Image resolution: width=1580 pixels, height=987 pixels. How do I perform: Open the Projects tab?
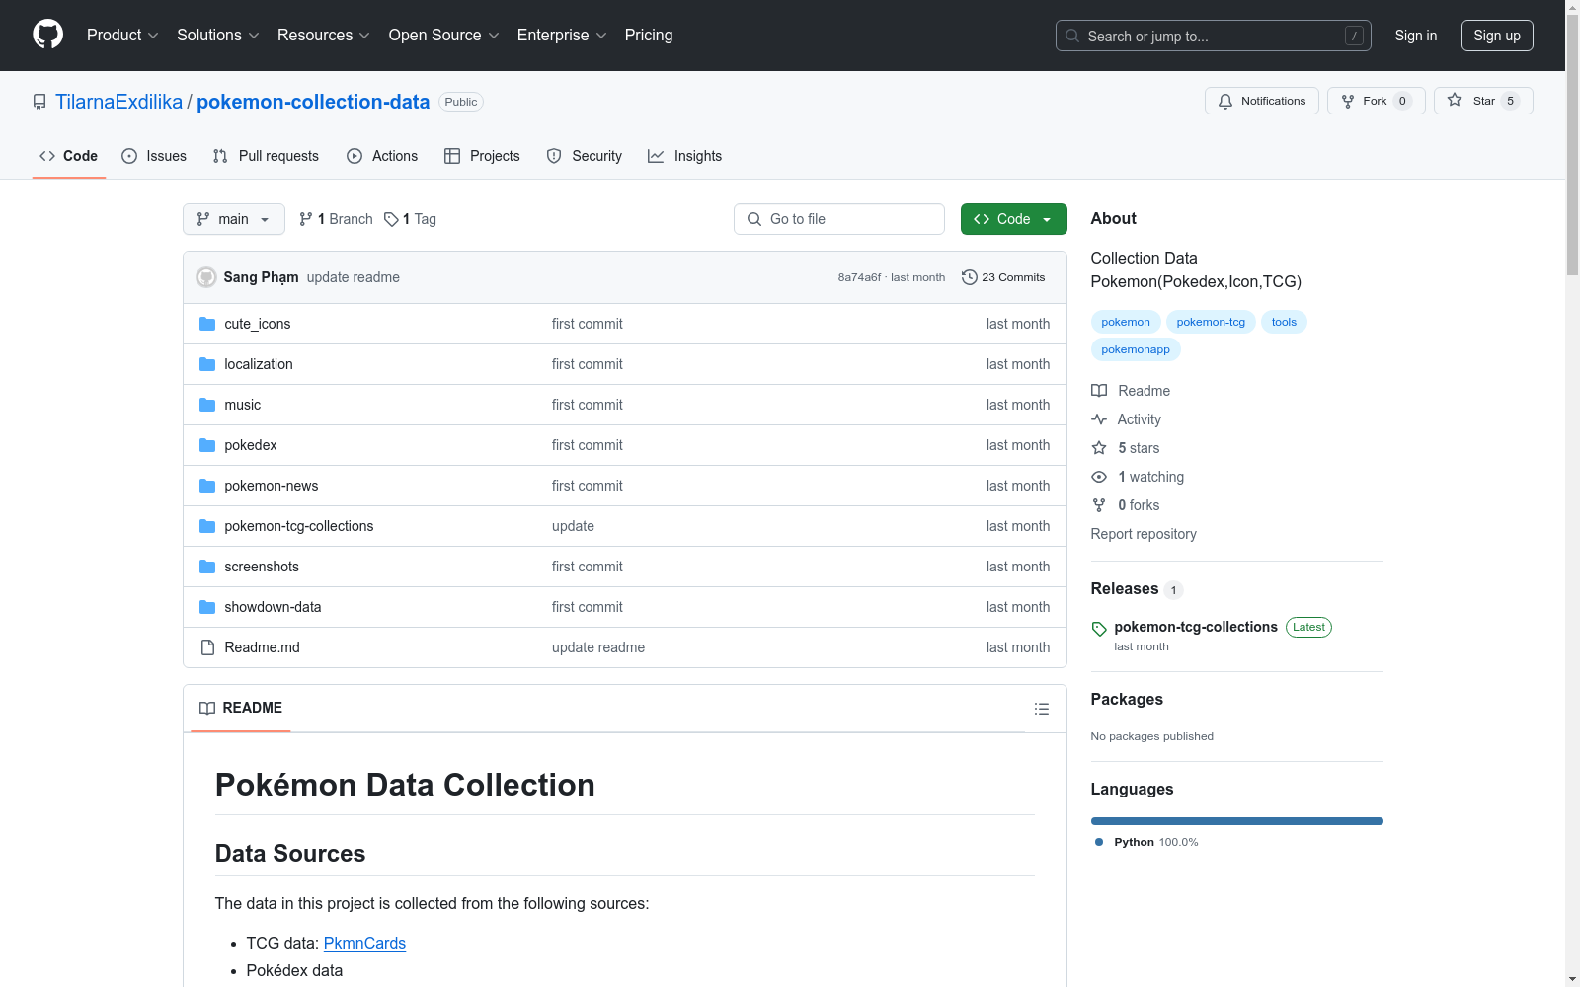[482, 156]
